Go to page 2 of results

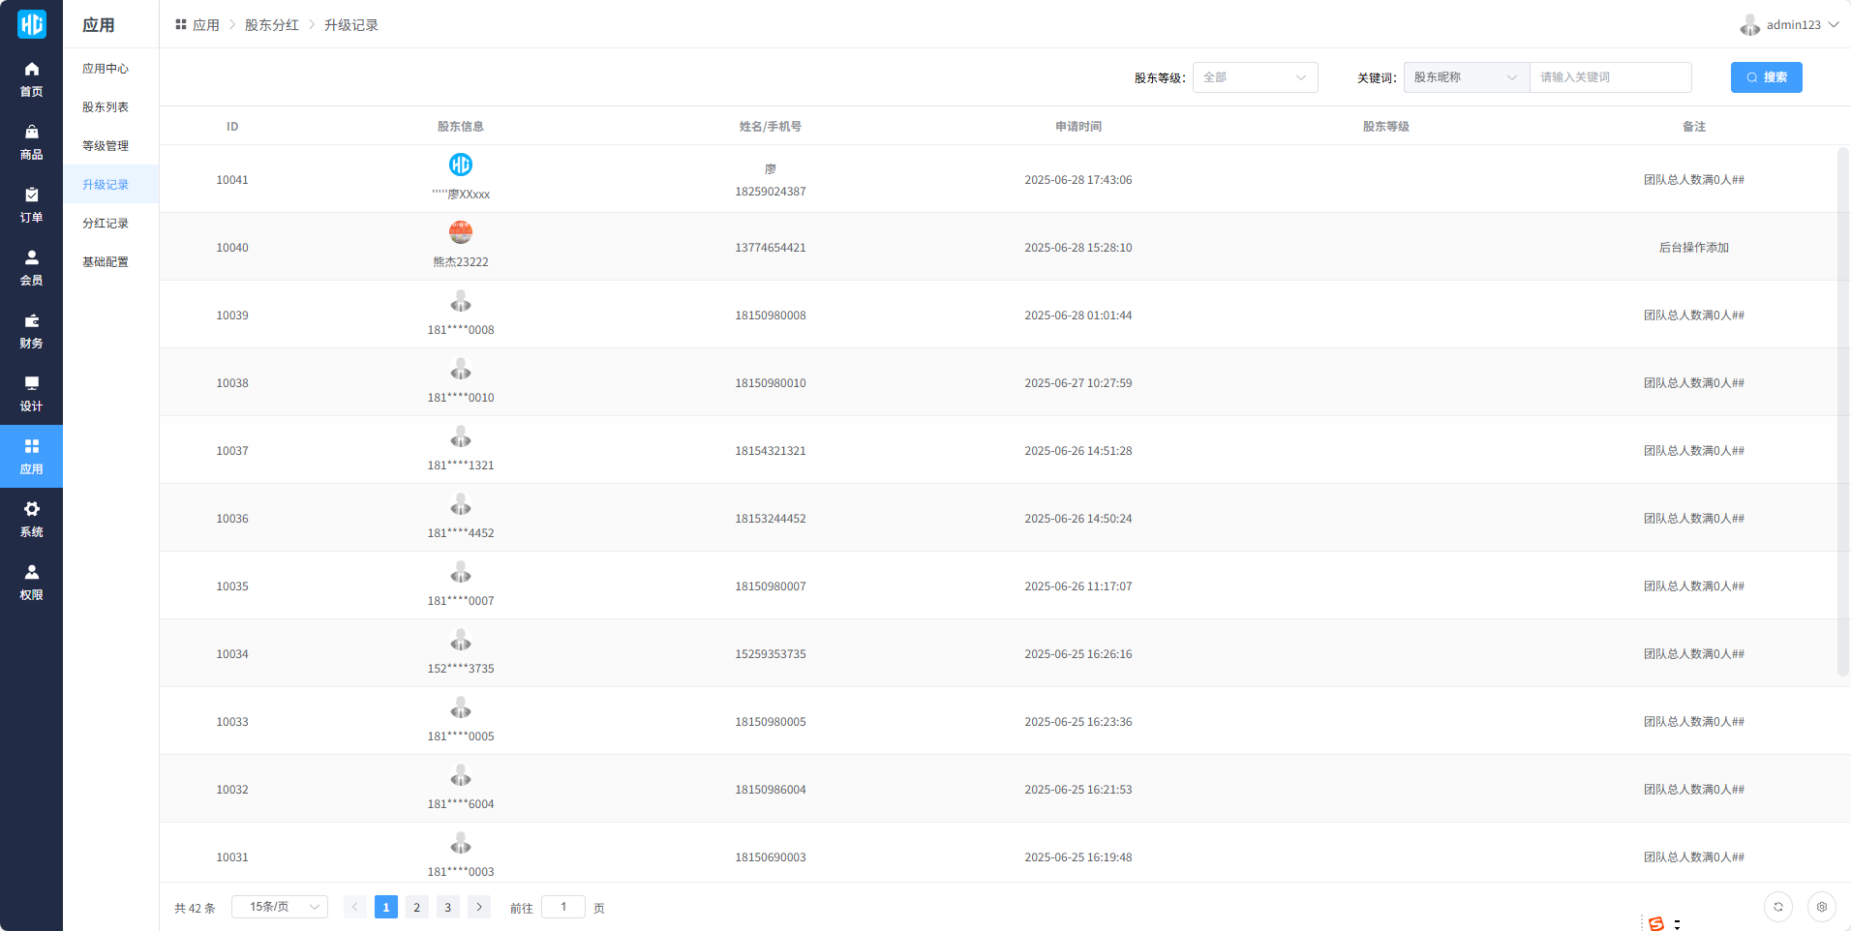coord(416,907)
